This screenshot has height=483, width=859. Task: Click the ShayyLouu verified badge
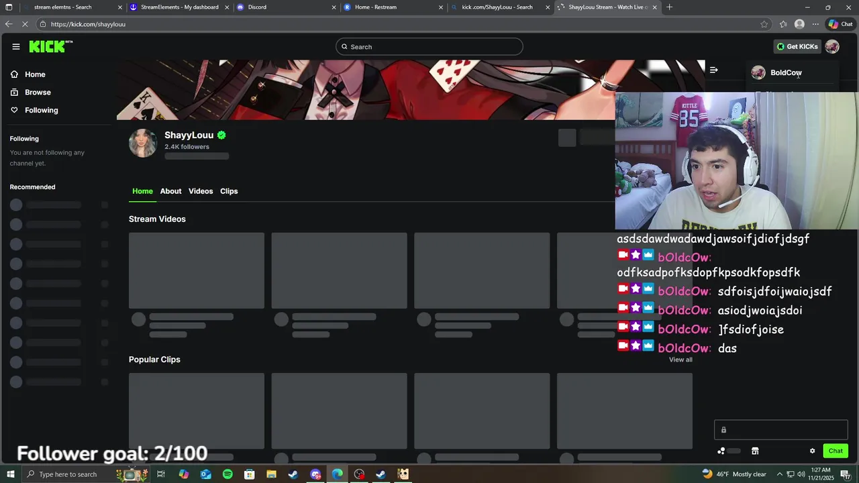(221, 135)
